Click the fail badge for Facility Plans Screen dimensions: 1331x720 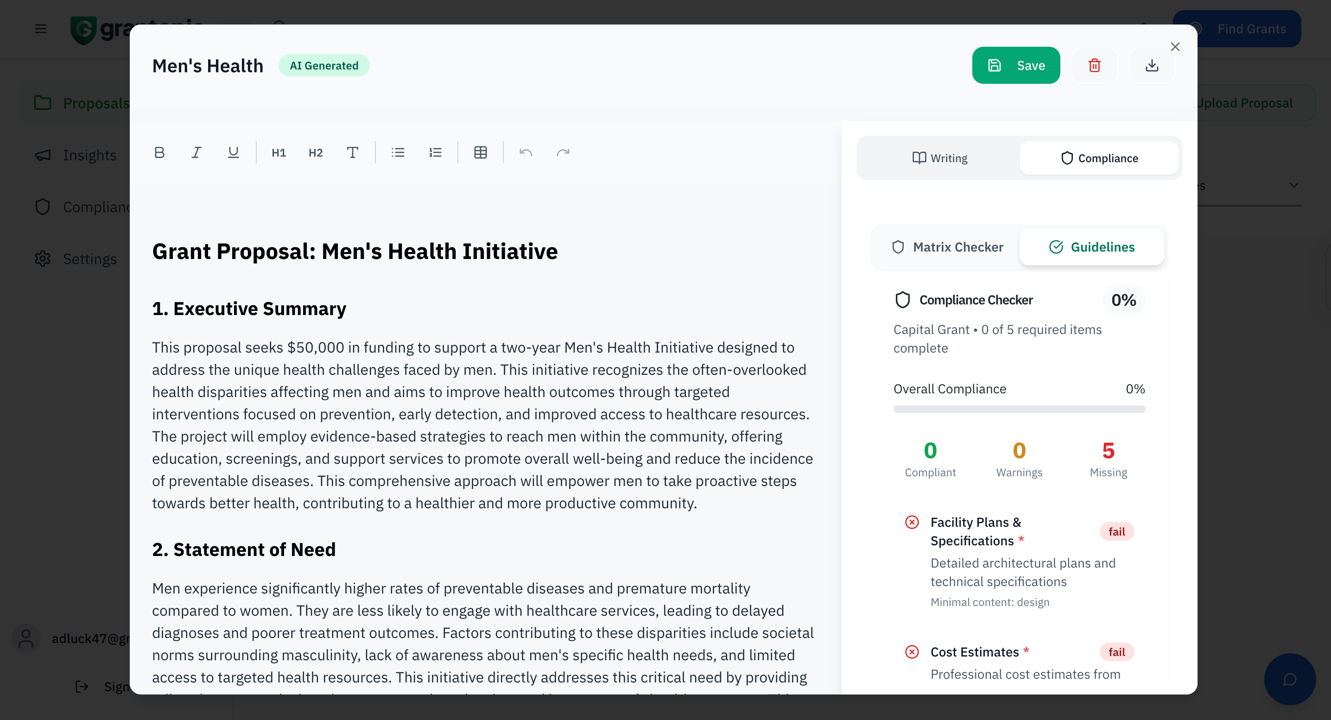pyautogui.click(x=1116, y=531)
